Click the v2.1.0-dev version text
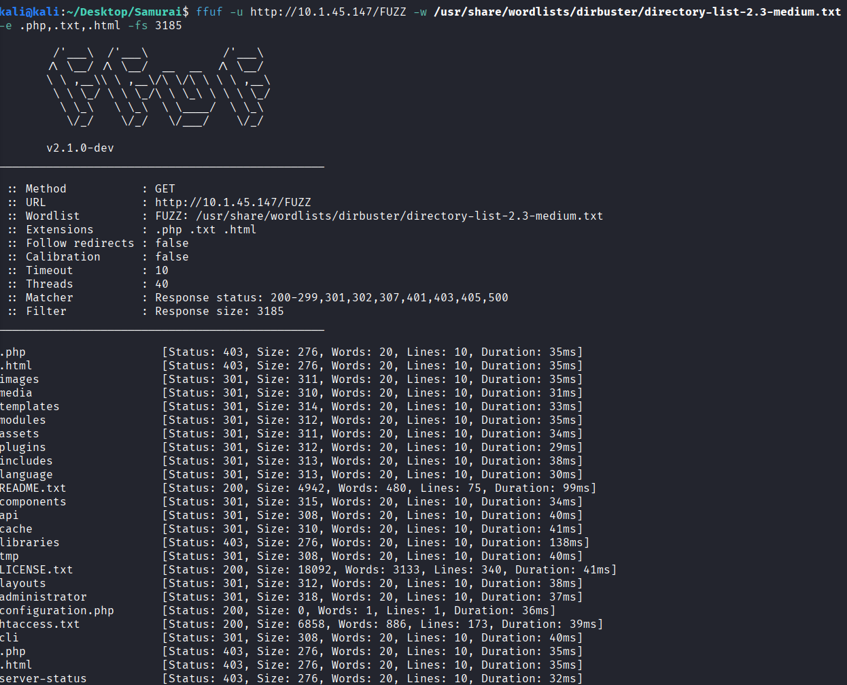The image size is (847, 685). pos(80,148)
